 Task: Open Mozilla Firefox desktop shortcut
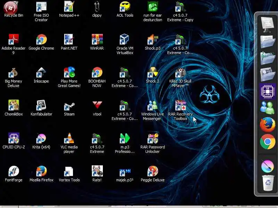[x=41, y=171]
